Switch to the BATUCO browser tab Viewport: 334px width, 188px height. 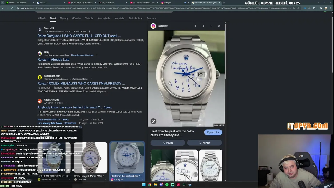point(51,3)
